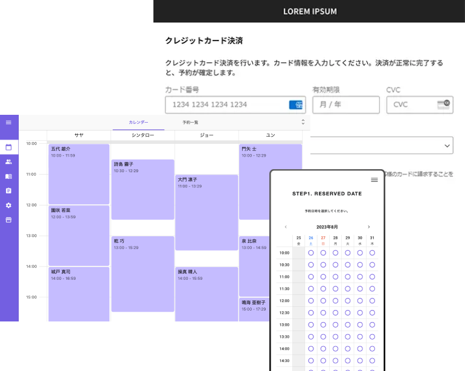Pick the 12:00 slot on Thursday 31
This screenshot has width=465, height=371.
point(372,300)
